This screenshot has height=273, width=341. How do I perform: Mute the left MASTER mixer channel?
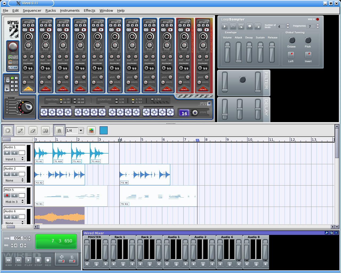point(87,264)
